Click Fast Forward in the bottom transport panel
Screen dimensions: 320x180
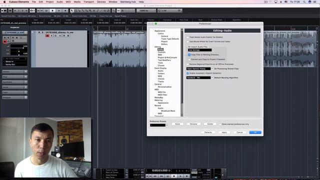click(161, 176)
